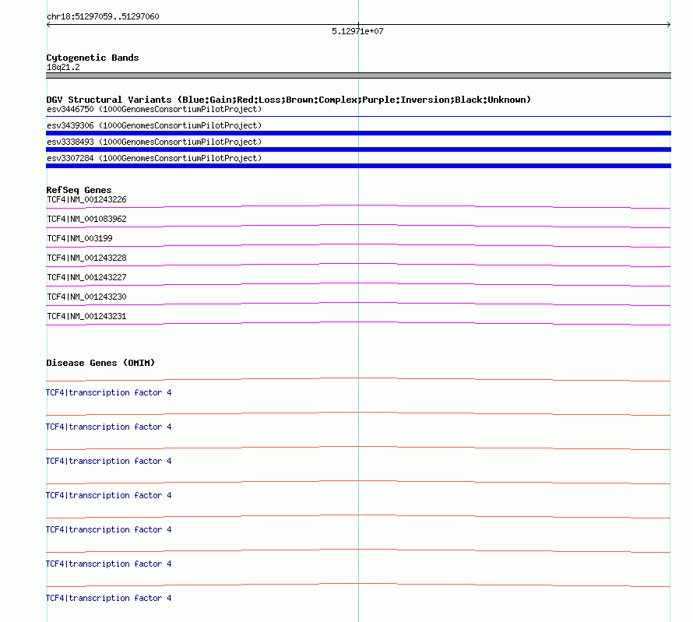Click the esv3446750 variant label

tap(154, 109)
